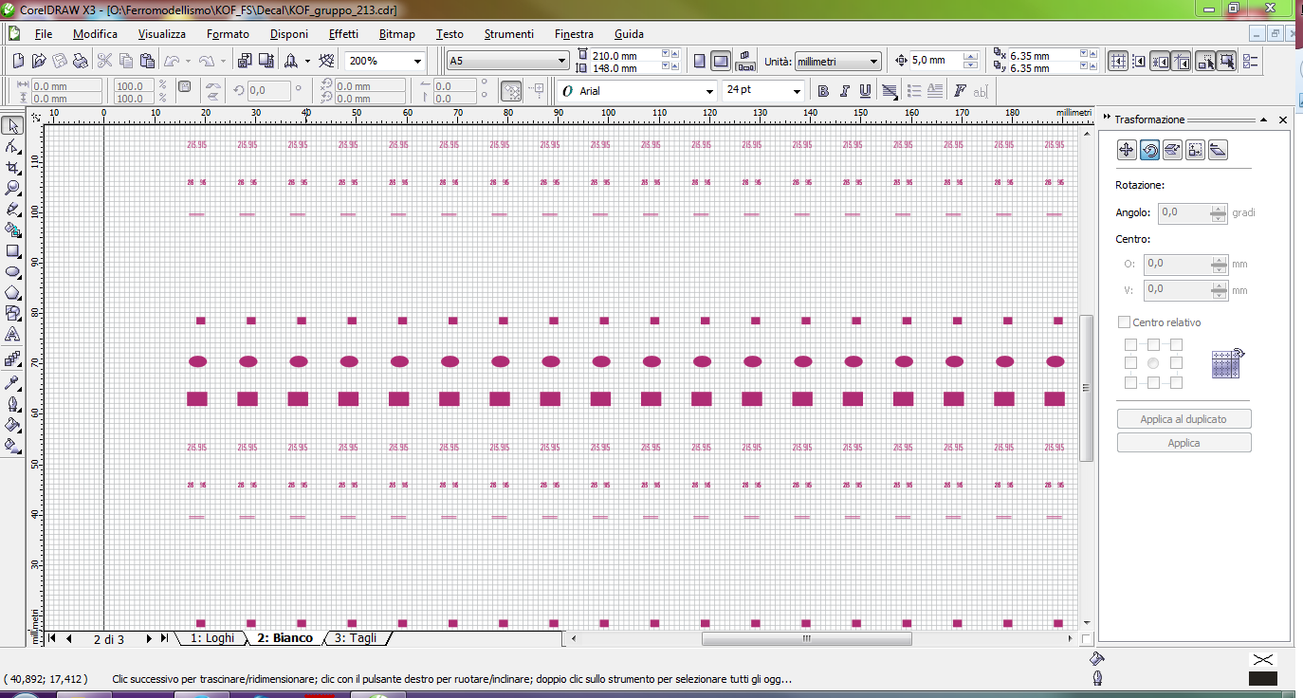Image resolution: width=1303 pixels, height=698 pixels.
Task: Select the Outline pen tool
Action: [12, 404]
